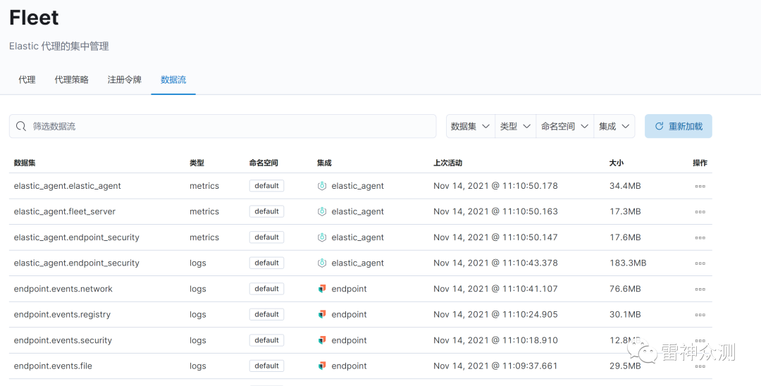Sort by 数据集 column header
This screenshot has width=761, height=386.
[x=25, y=163]
